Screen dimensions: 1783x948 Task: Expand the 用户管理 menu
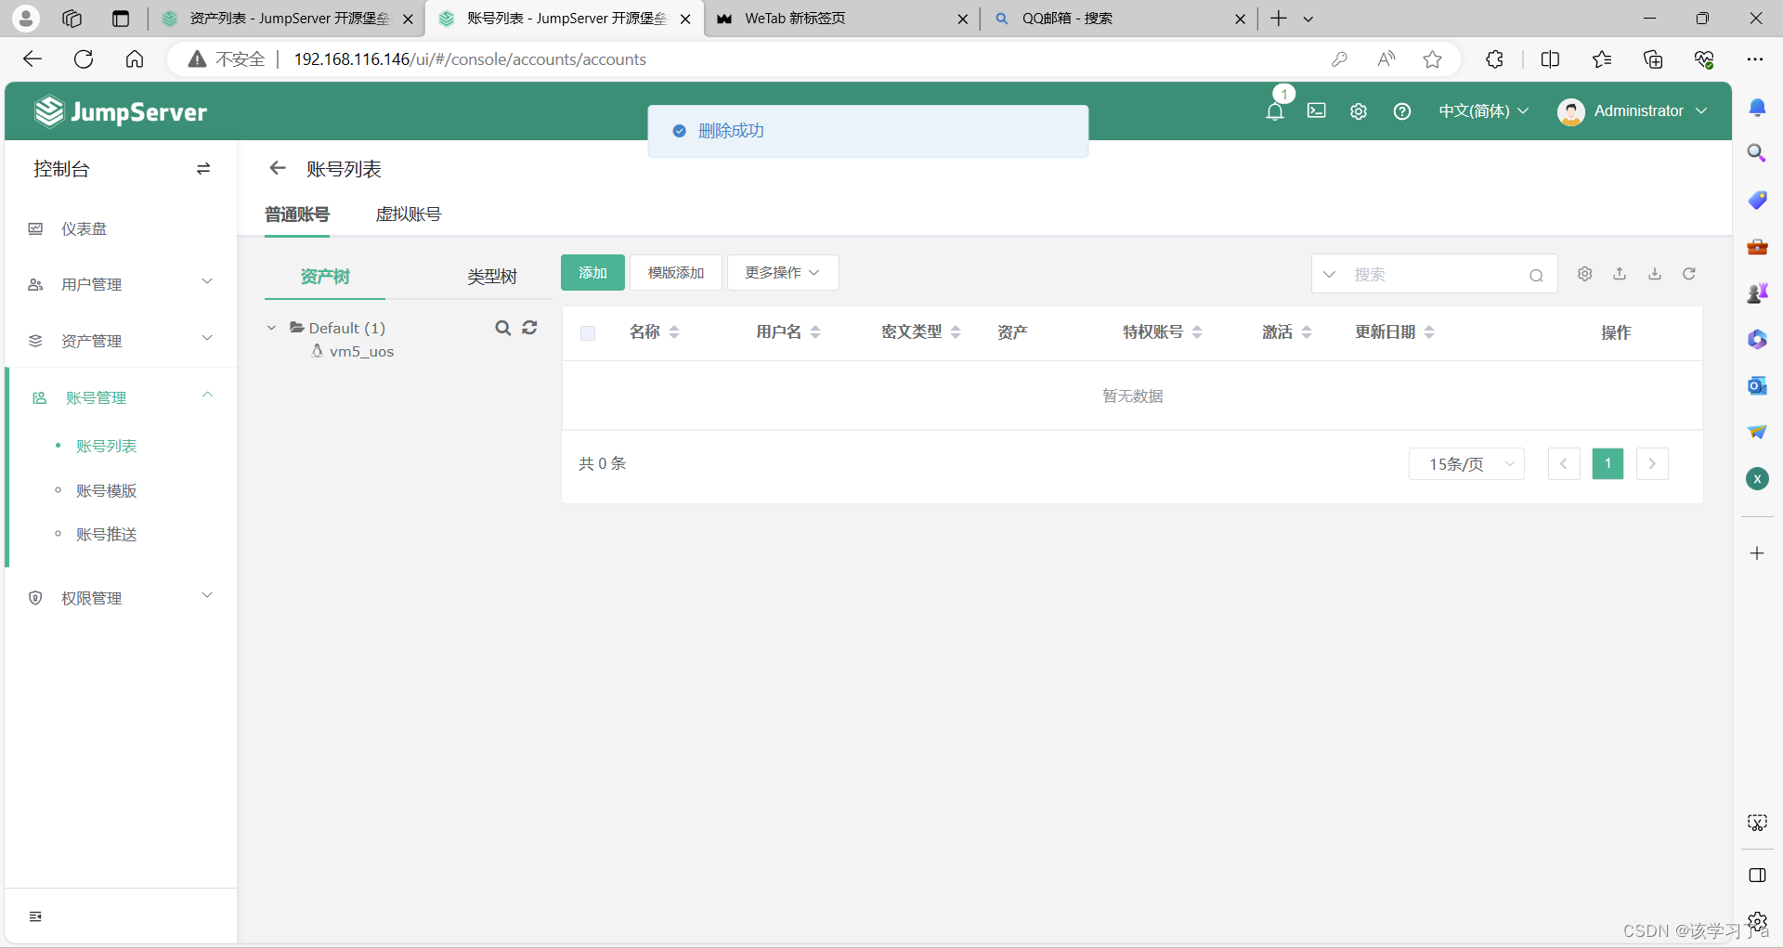click(x=121, y=284)
